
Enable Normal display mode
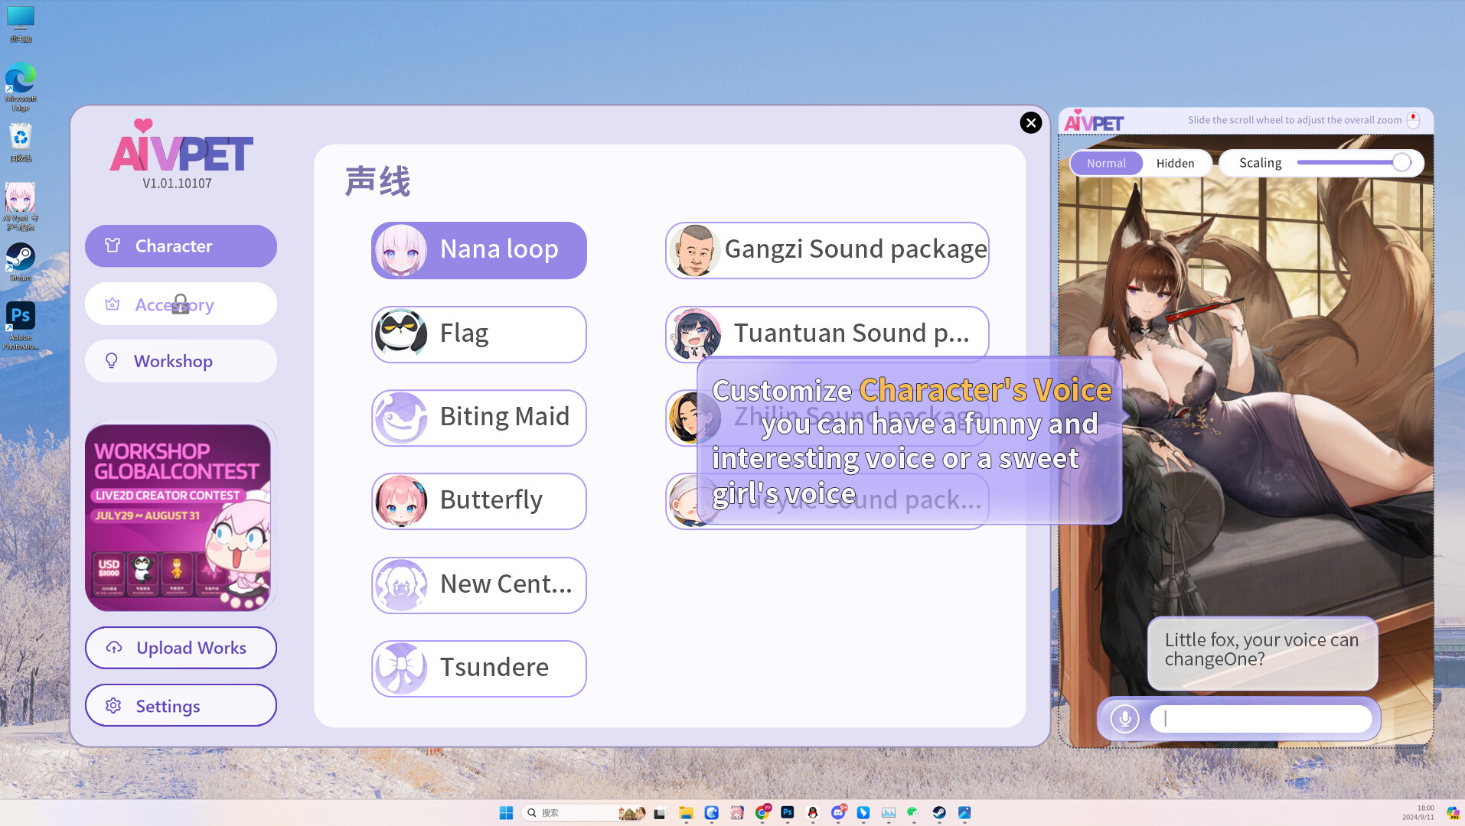pyautogui.click(x=1106, y=163)
